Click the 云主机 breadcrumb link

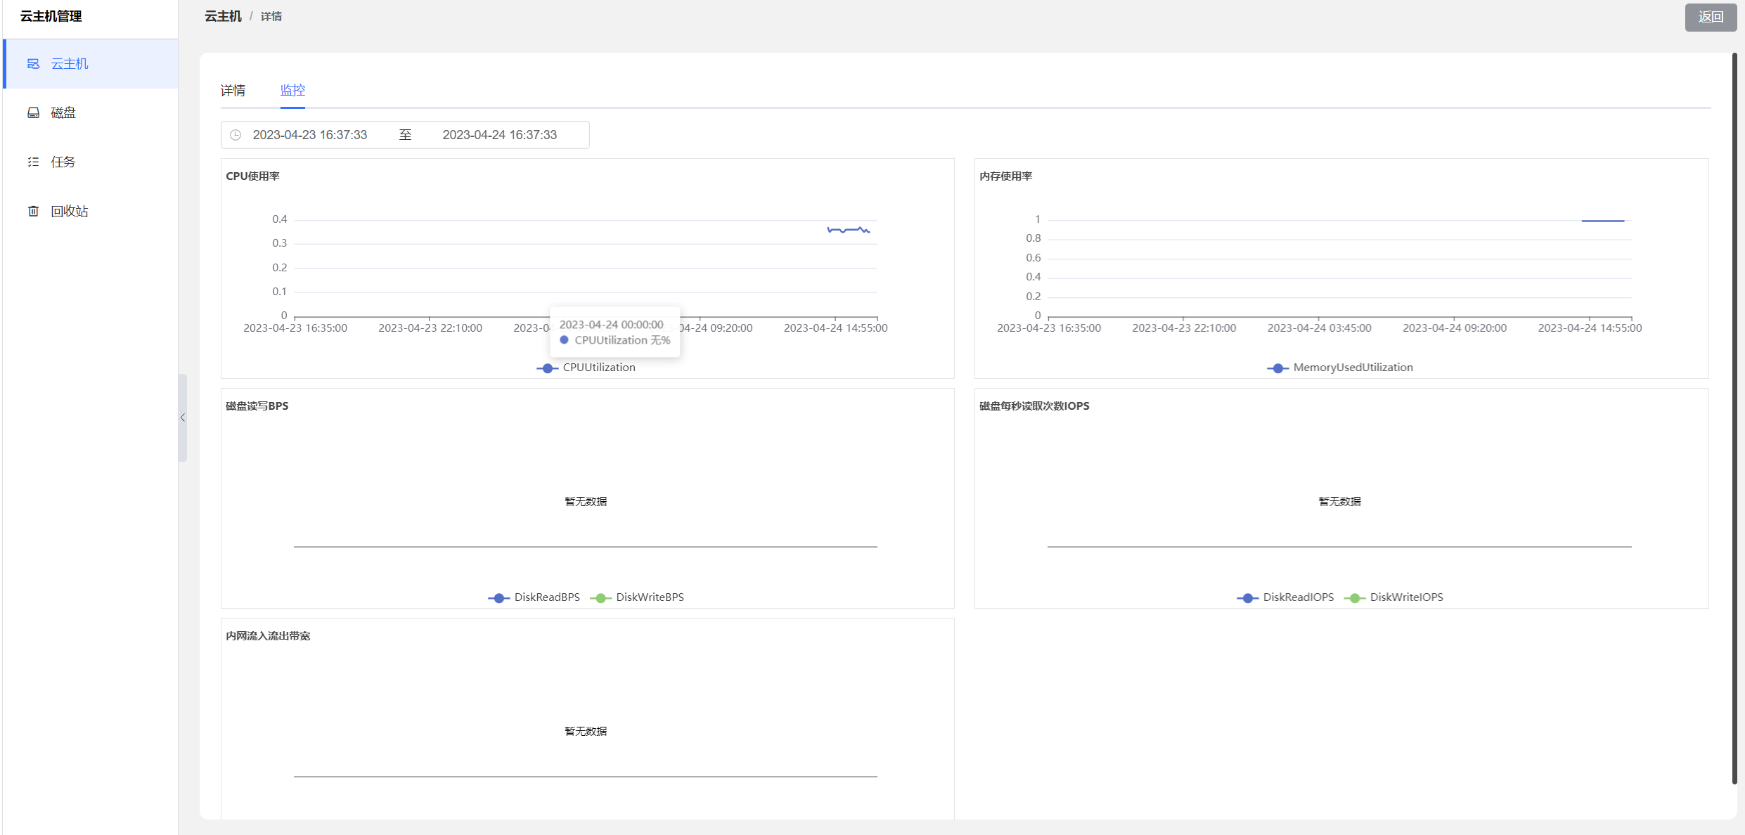click(223, 16)
